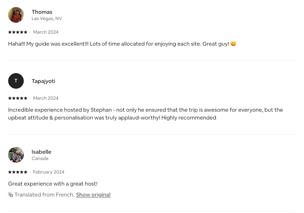Click the five-star rating on Thomas's review
Screen dimensions: 304x213
tap(18, 32)
